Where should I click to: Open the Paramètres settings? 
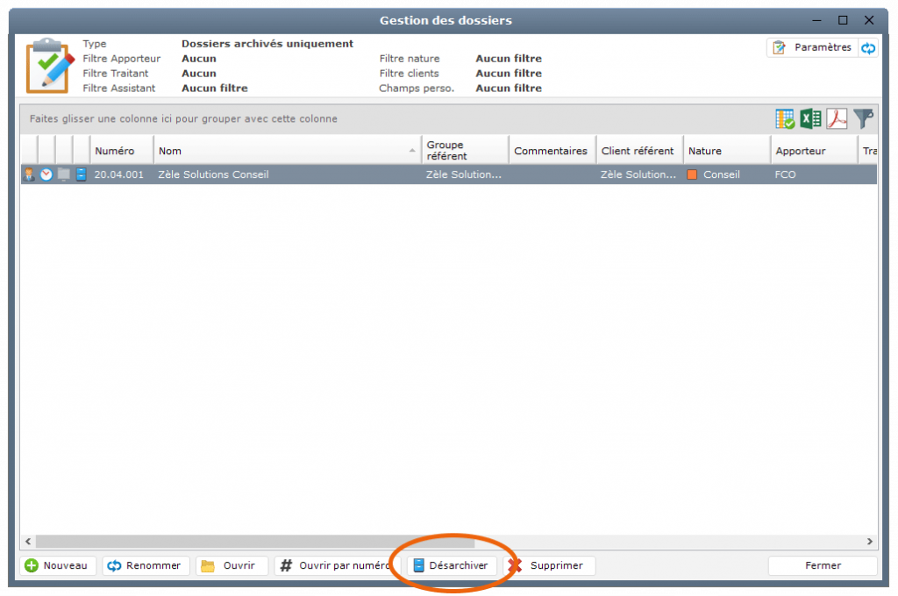tap(812, 48)
